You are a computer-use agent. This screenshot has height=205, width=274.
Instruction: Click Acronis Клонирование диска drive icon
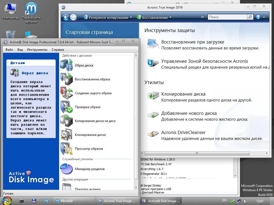(x=153, y=96)
